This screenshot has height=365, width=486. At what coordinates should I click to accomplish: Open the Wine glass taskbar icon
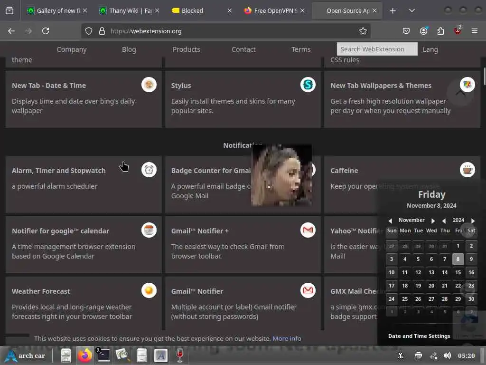(x=180, y=355)
